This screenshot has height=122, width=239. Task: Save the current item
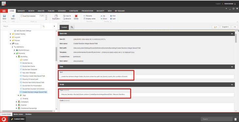point(4,17)
